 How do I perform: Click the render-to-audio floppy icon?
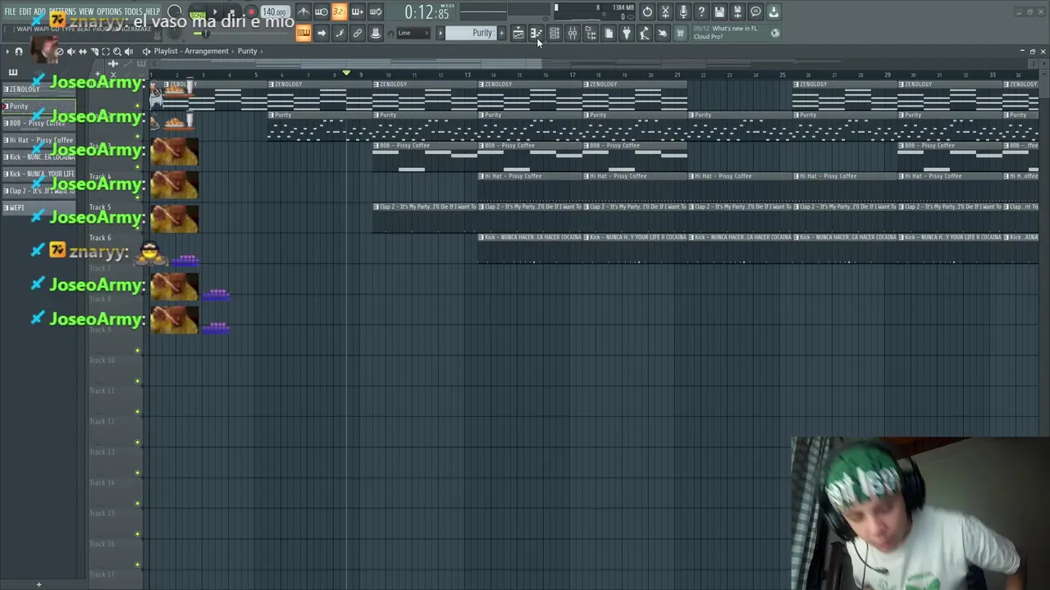tap(737, 11)
